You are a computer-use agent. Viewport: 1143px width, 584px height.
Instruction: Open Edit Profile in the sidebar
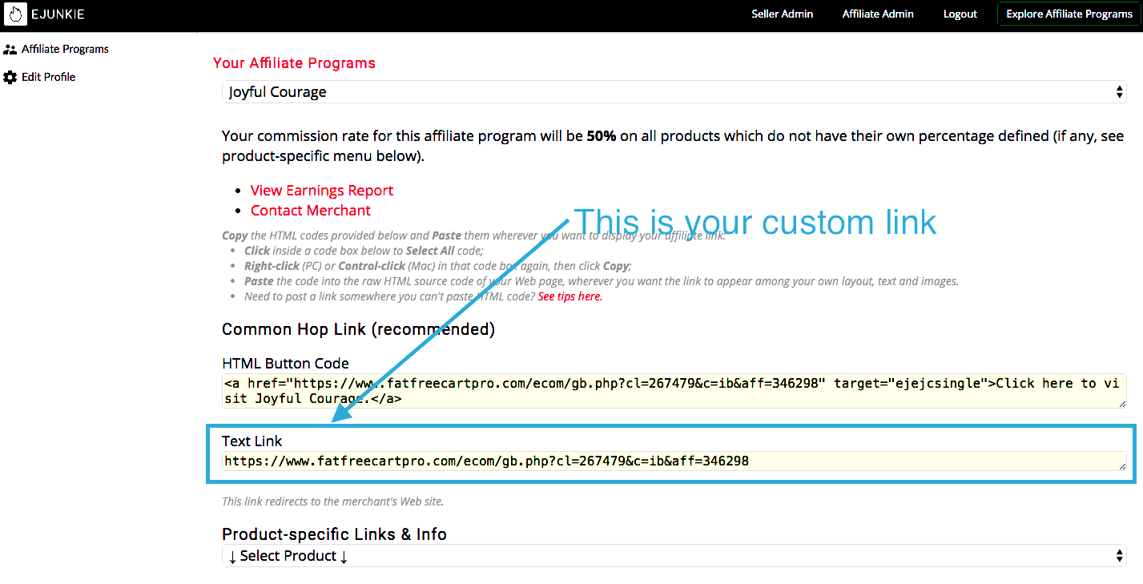[x=49, y=77]
